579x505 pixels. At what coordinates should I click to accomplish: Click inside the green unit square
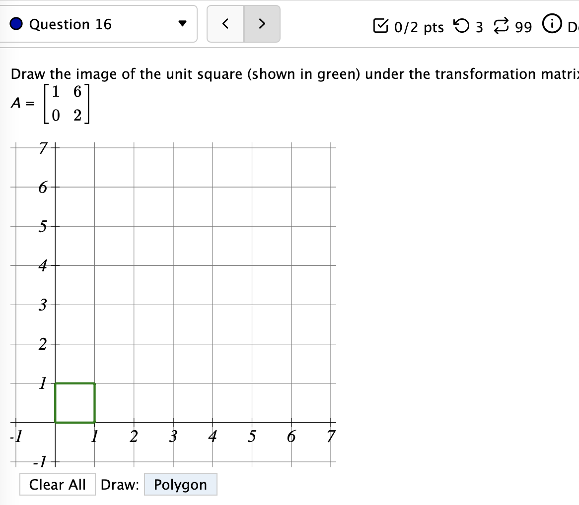(x=74, y=403)
